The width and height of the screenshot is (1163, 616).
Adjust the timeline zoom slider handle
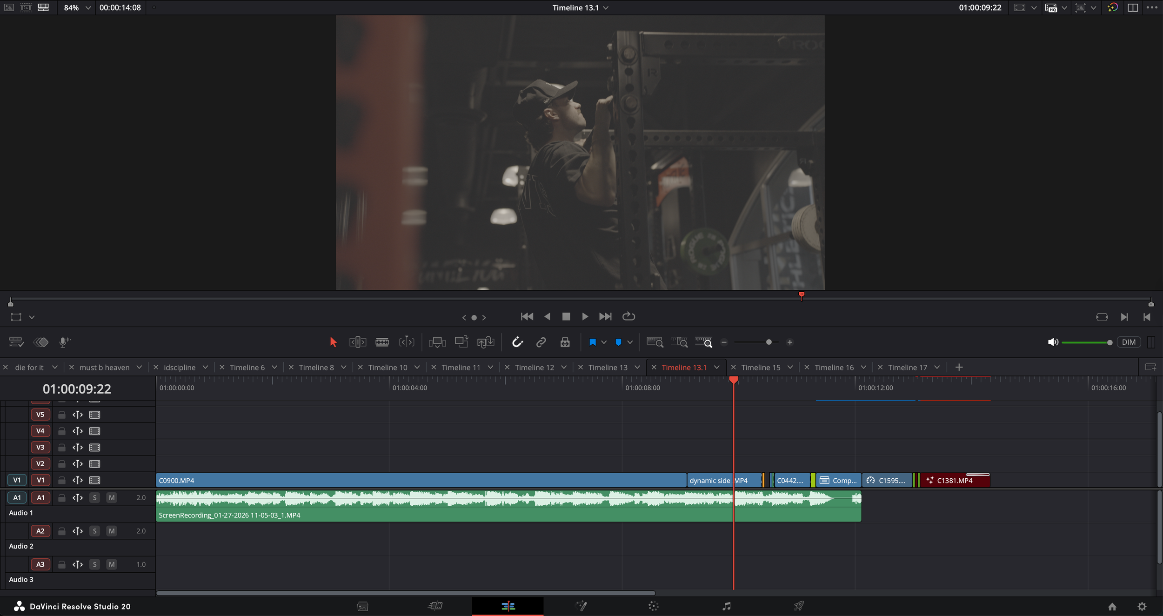click(769, 342)
